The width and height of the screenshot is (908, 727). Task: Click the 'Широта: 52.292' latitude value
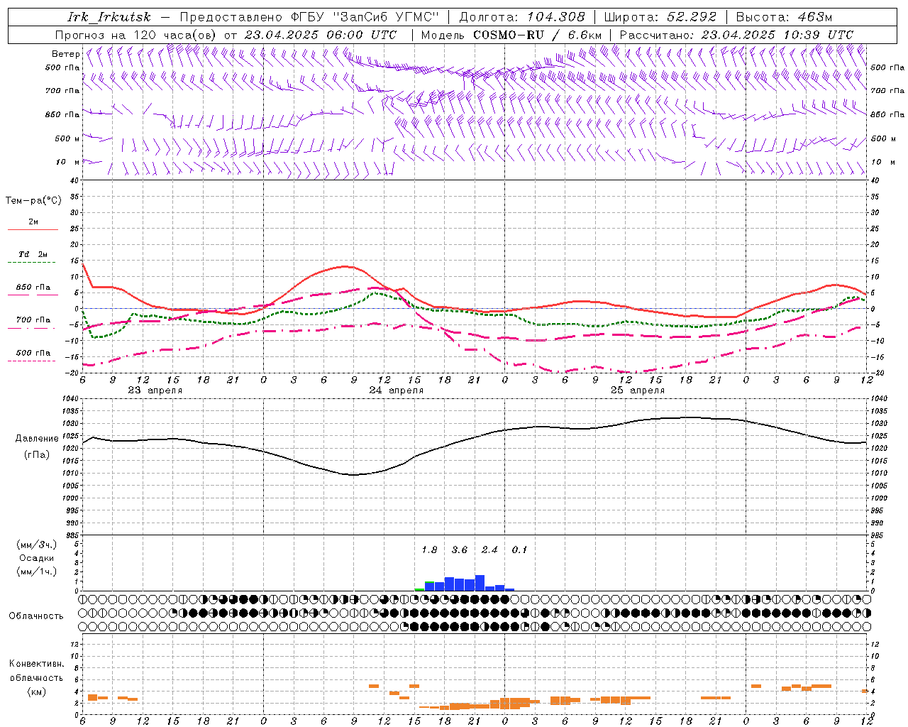click(660, 17)
